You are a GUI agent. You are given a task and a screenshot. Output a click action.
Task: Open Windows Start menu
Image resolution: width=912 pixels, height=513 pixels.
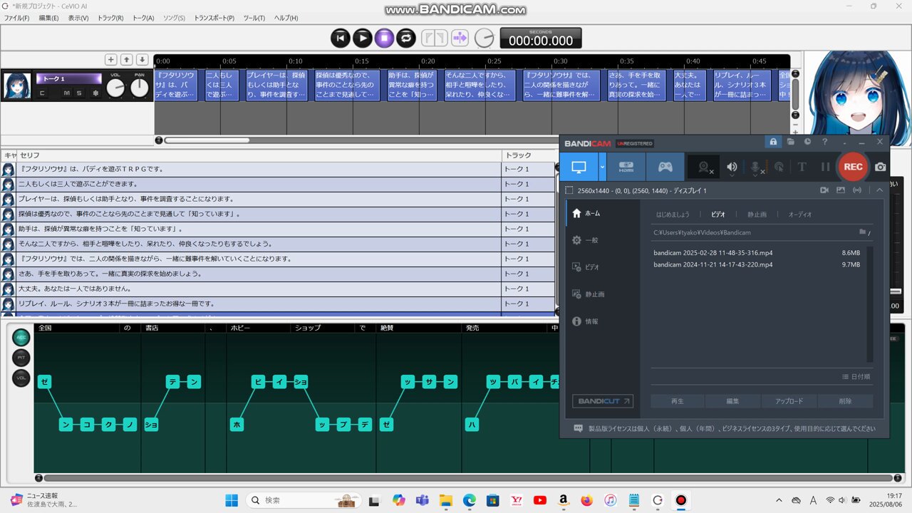(x=232, y=500)
